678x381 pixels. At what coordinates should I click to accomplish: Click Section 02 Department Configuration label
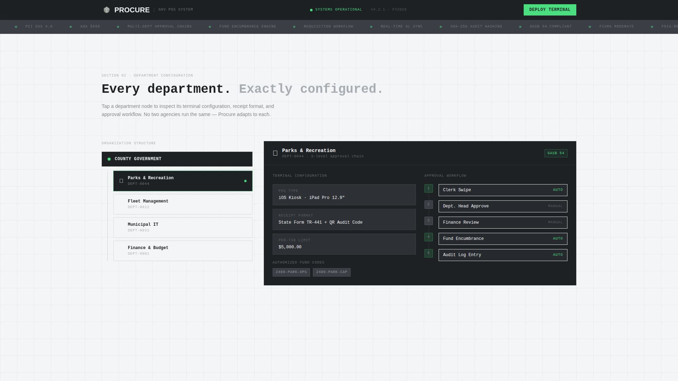tap(147, 75)
